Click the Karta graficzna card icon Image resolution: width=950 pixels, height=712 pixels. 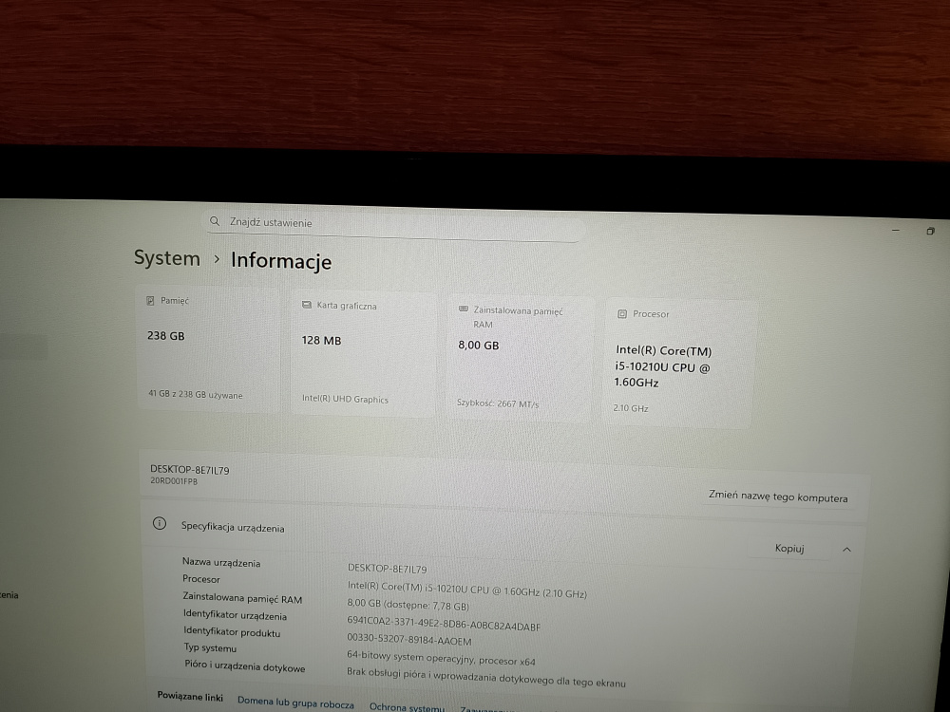(307, 306)
